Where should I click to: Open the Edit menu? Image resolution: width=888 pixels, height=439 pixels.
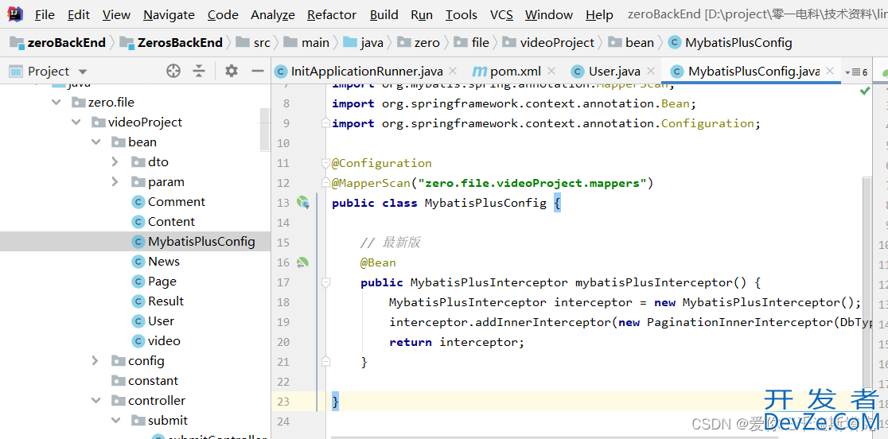78,14
